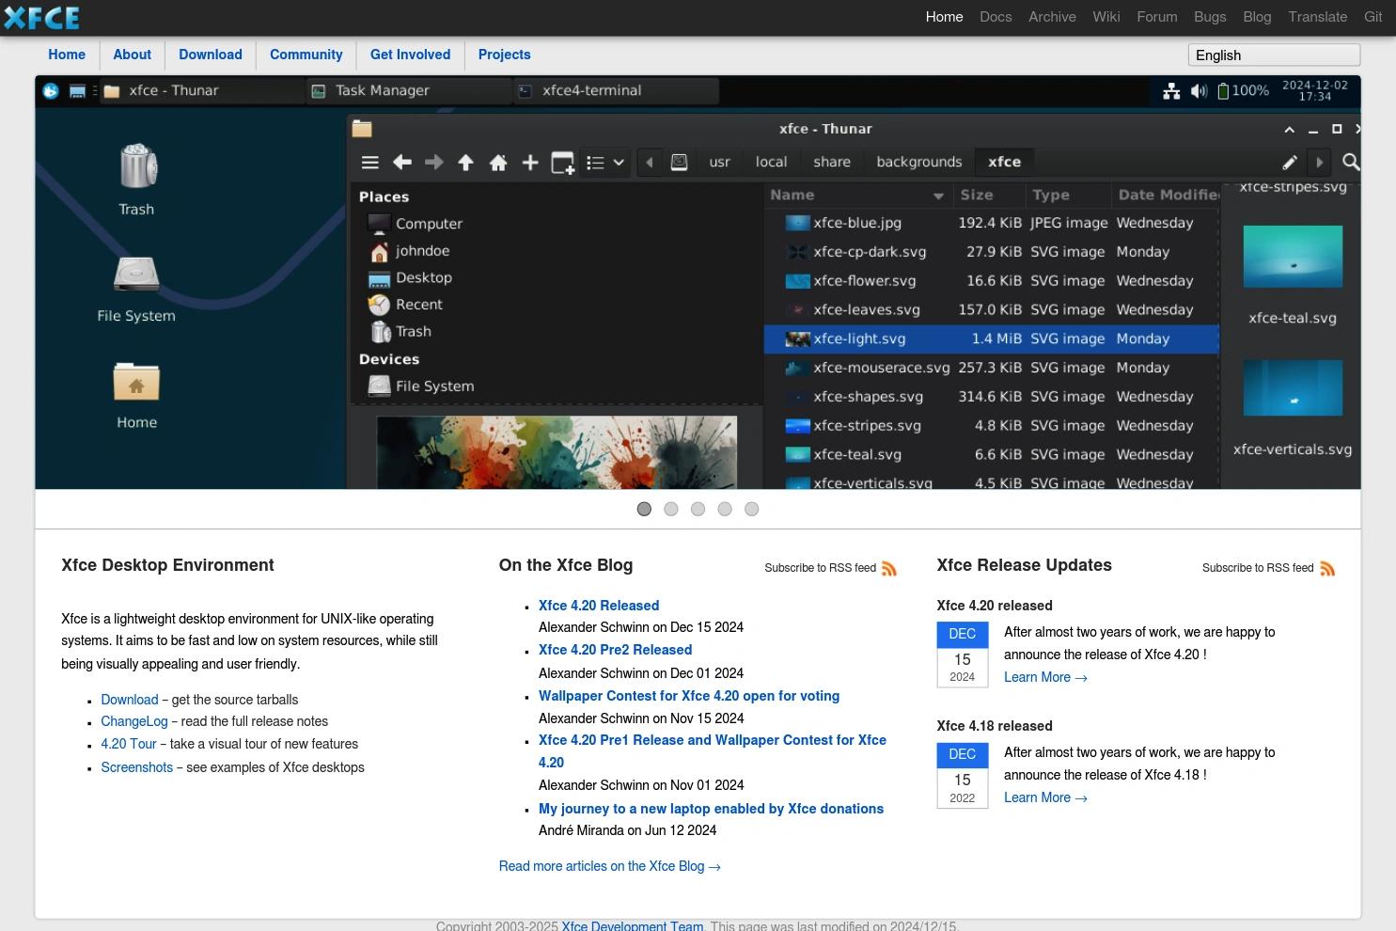The width and height of the screenshot is (1396, 931).
Task: Click the new window icon in Thunar toolbar
Action: [x=562, y=163]
